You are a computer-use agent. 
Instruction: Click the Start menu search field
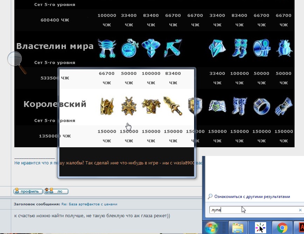252,210
